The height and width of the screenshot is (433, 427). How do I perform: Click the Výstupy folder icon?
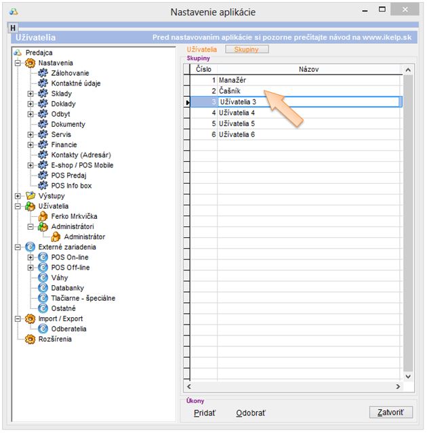pos(30,196)
